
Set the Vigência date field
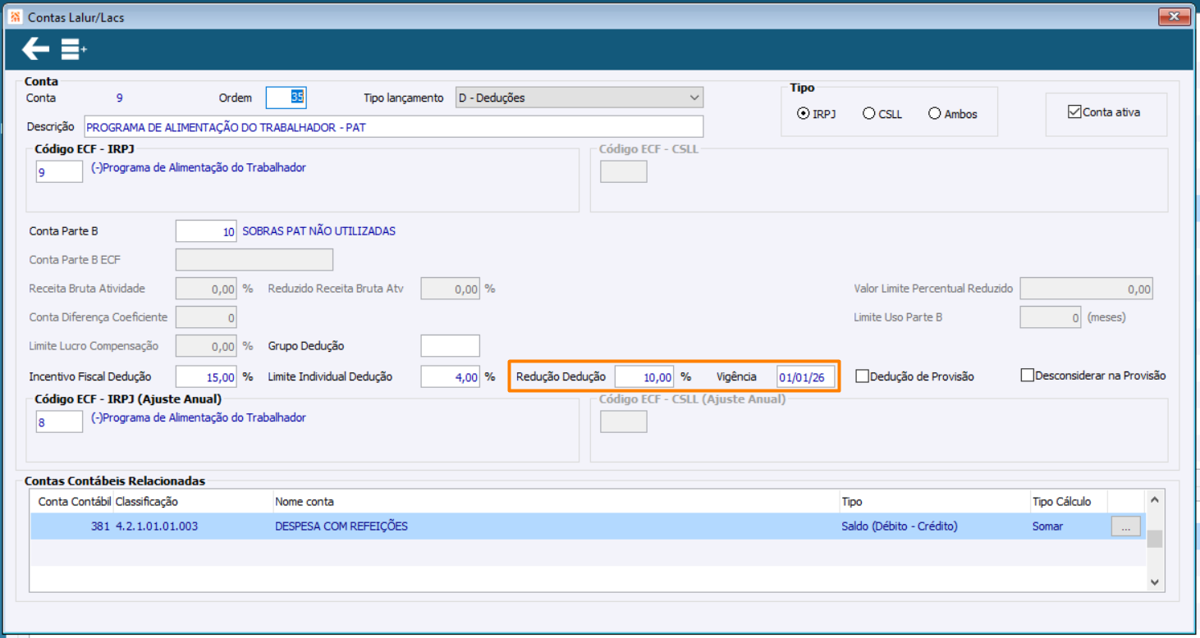806,377
